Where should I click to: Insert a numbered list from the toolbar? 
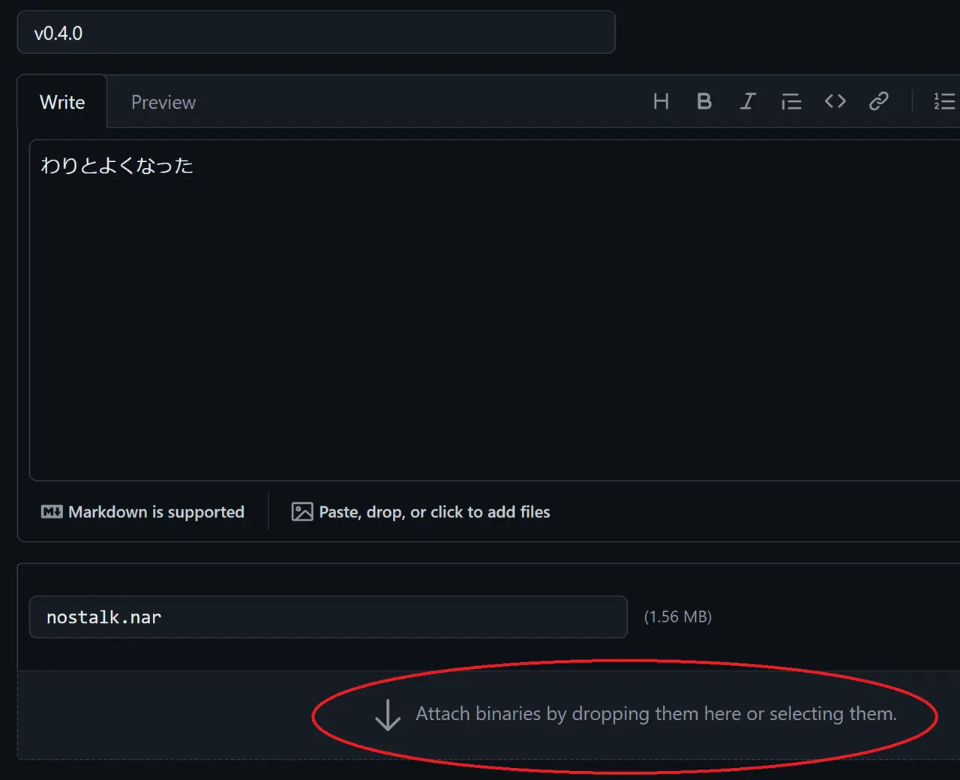pyautogui.click(x=943, y=101)
